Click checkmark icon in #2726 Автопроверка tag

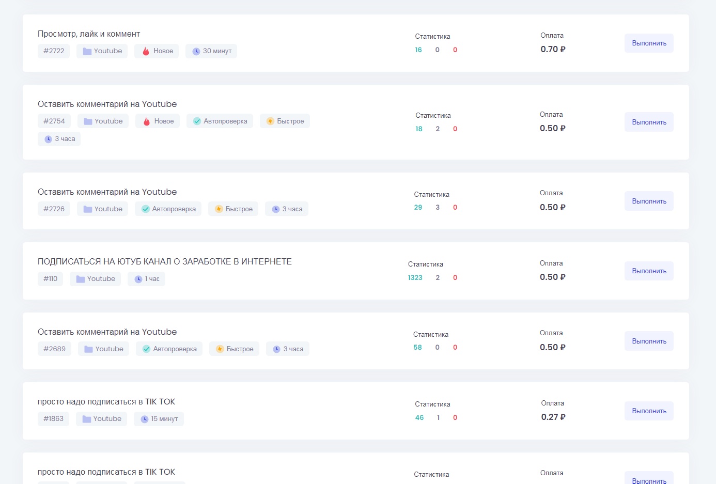click(146, 209)
